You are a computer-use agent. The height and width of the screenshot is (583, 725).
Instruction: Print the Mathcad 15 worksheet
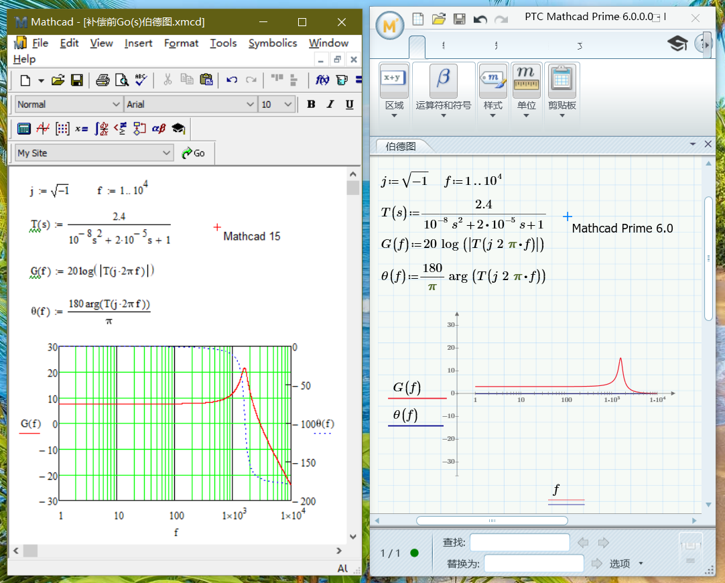click(x=103, y=80)
